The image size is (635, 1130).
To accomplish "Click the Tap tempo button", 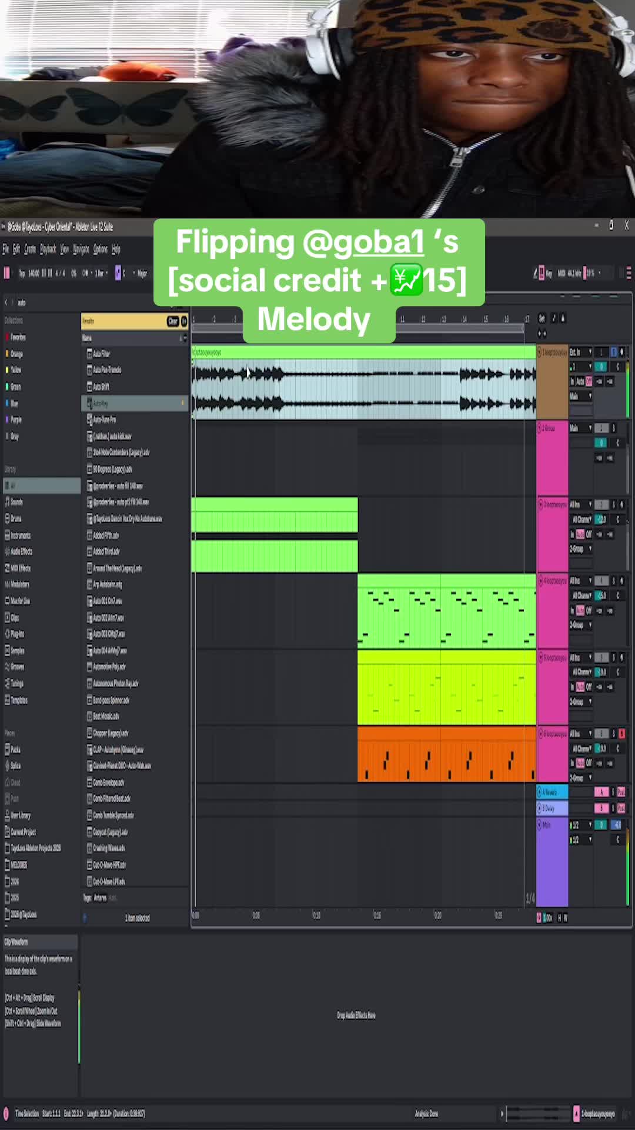I will pyautogui.click(x=22, y=273).
